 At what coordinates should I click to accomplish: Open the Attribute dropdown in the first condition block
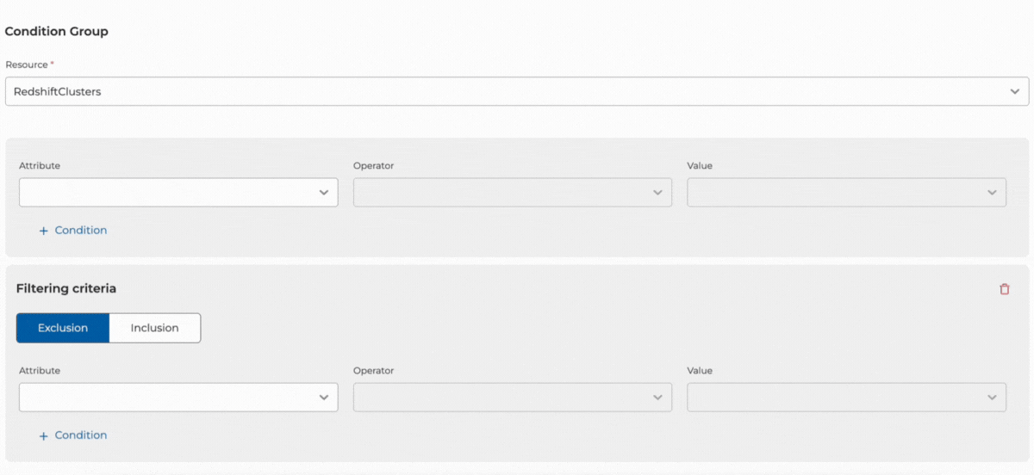pyautogui.click(x=178, y=193)
